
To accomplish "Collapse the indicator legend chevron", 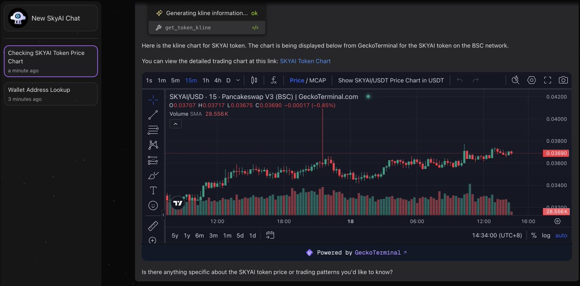I will 175,124.
